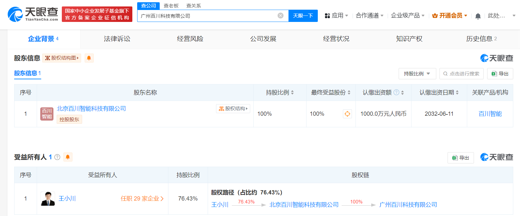Open 百川智能 related product link
The image size is (520, 216).
(x=490, y=114)
